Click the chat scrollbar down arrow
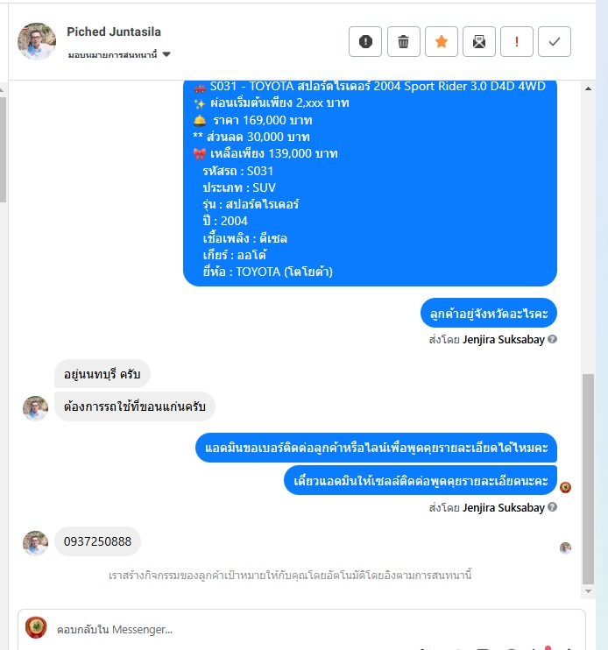608x650 pixels. pos(588,591)
